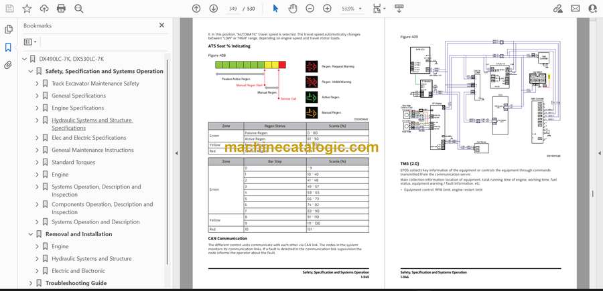This screenshot has width=603, height=291.
Task: Expand General Maintenance Instructions bookmark
Action: pyautogui.click(x=38, y=150)
